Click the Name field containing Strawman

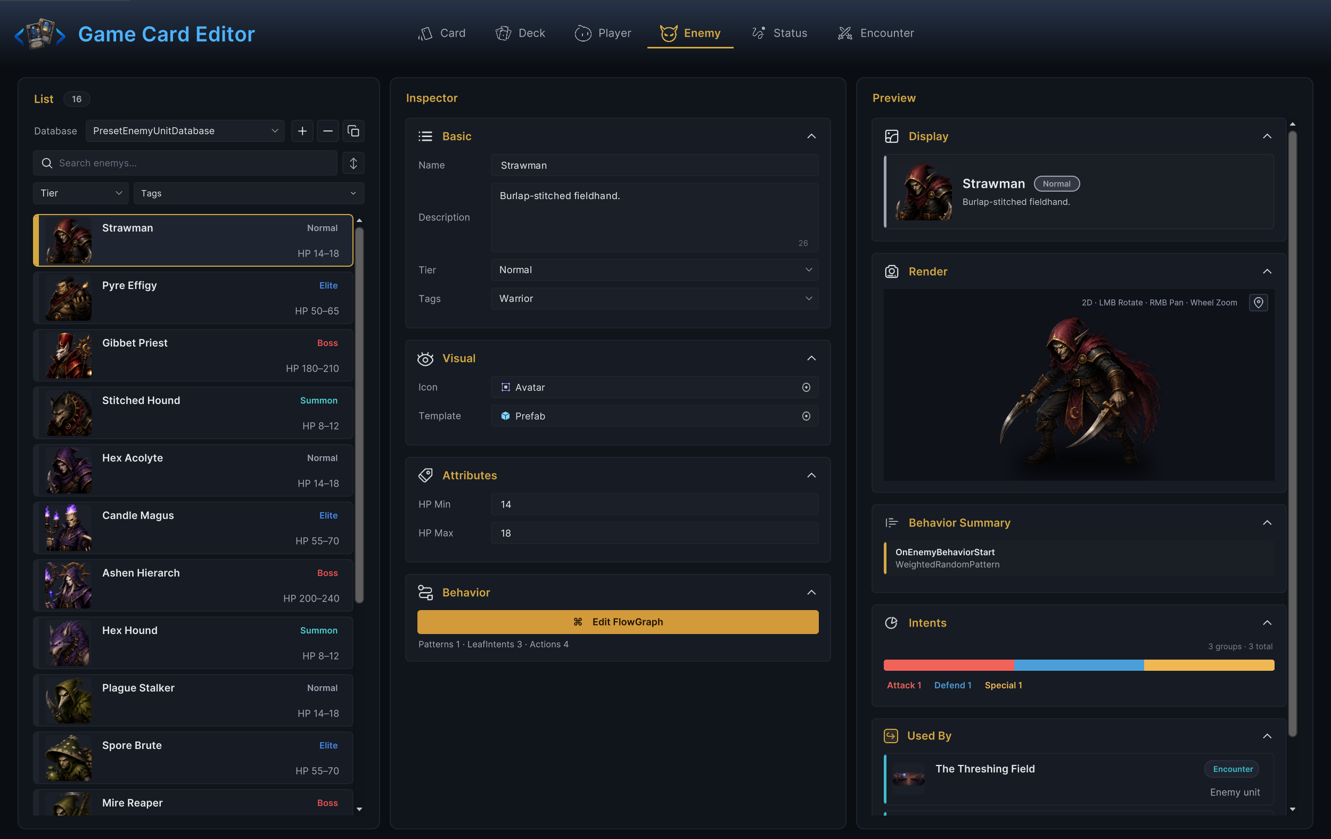coord(654,165)
